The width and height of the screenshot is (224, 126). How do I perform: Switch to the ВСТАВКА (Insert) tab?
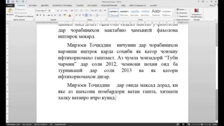pos(33,6)
